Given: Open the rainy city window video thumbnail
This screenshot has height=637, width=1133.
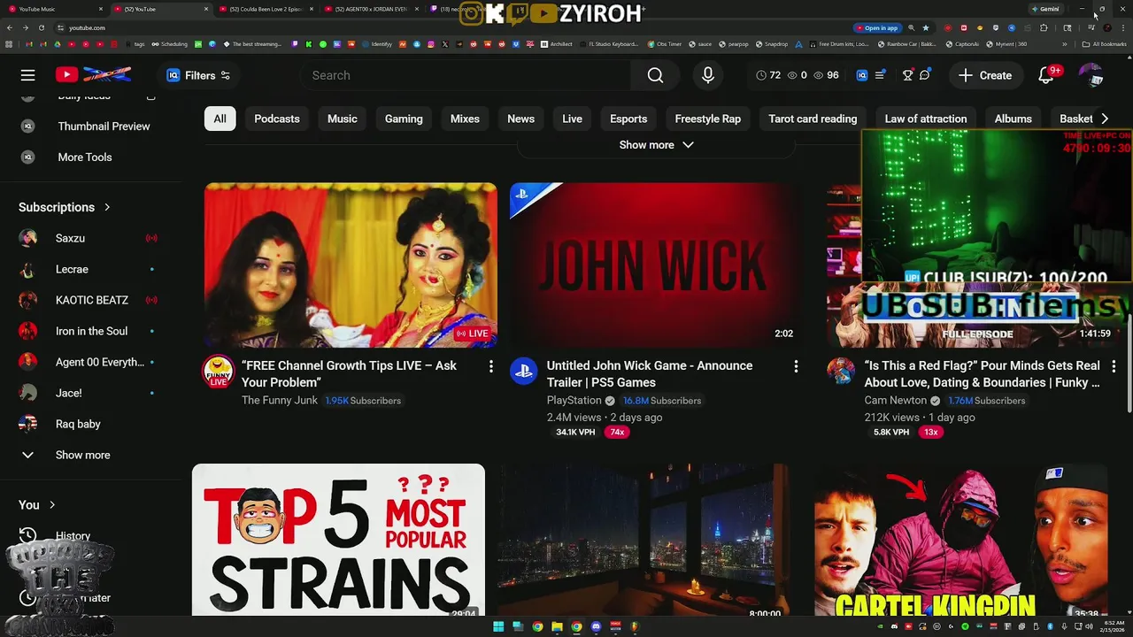Looking at the screenshot, I should 643,540.
